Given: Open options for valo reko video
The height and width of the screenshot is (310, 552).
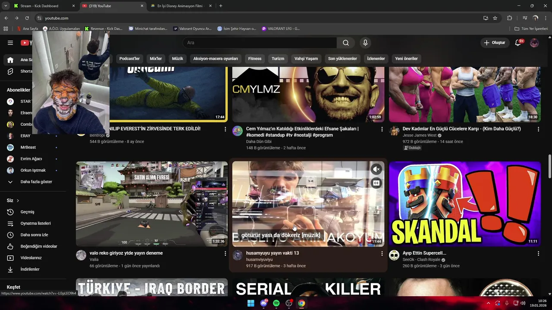Looking at the screenshot, I should pos(225,254).
